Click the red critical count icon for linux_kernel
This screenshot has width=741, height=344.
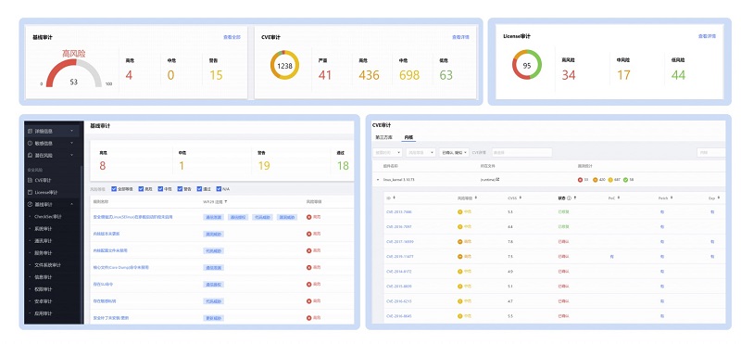coord(580,180)
